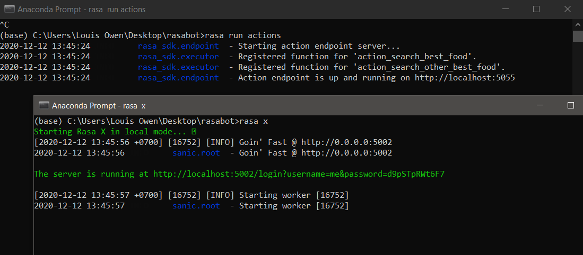Click '[INFO] Goin' Fast @ http://0.0.0.0:5002' bracketed line
The image size is (583, 255).
tap(213, 142)
